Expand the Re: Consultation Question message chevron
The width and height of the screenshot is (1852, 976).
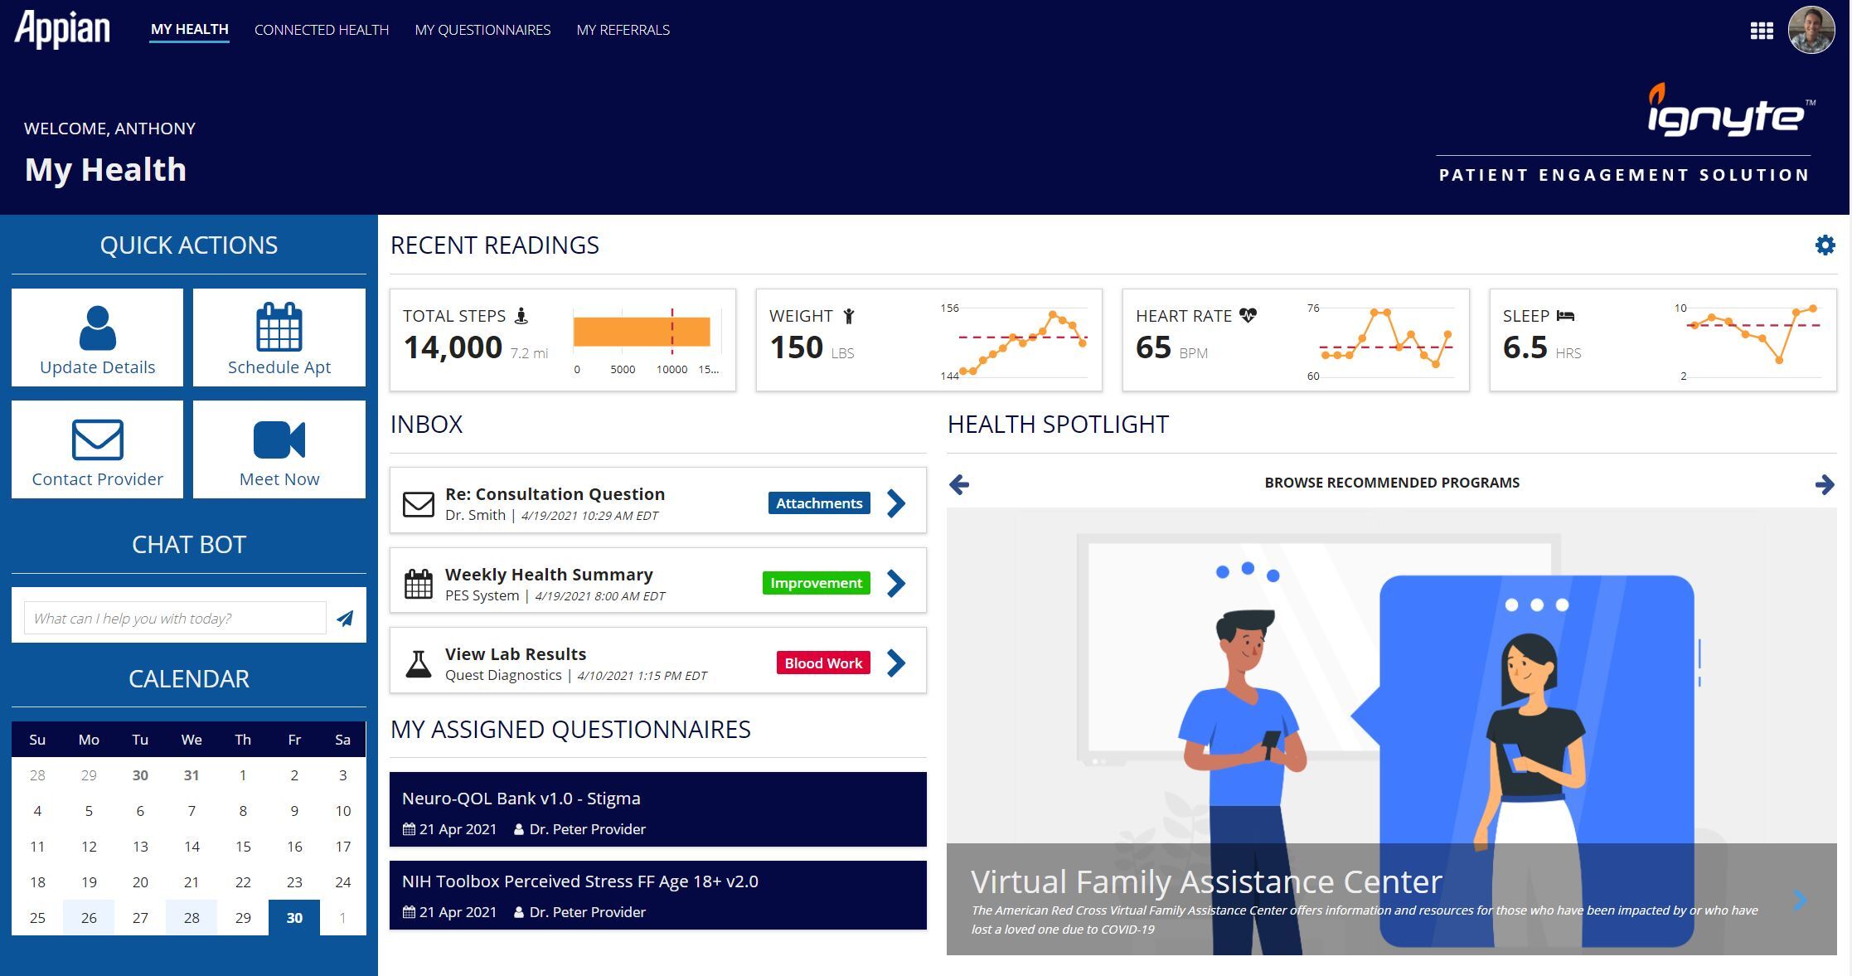(x=895, y=503)
